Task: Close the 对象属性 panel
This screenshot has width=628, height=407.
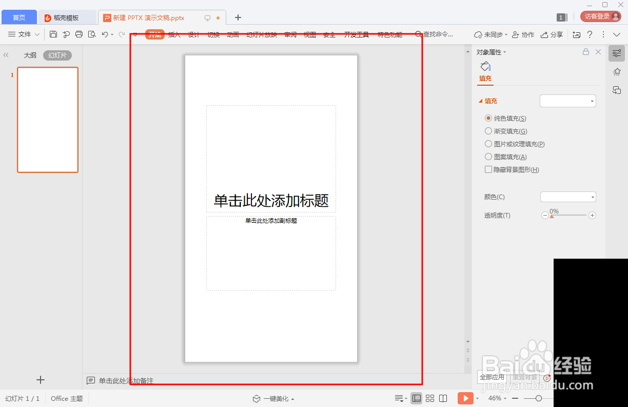Action: click(x=598, y=52)
